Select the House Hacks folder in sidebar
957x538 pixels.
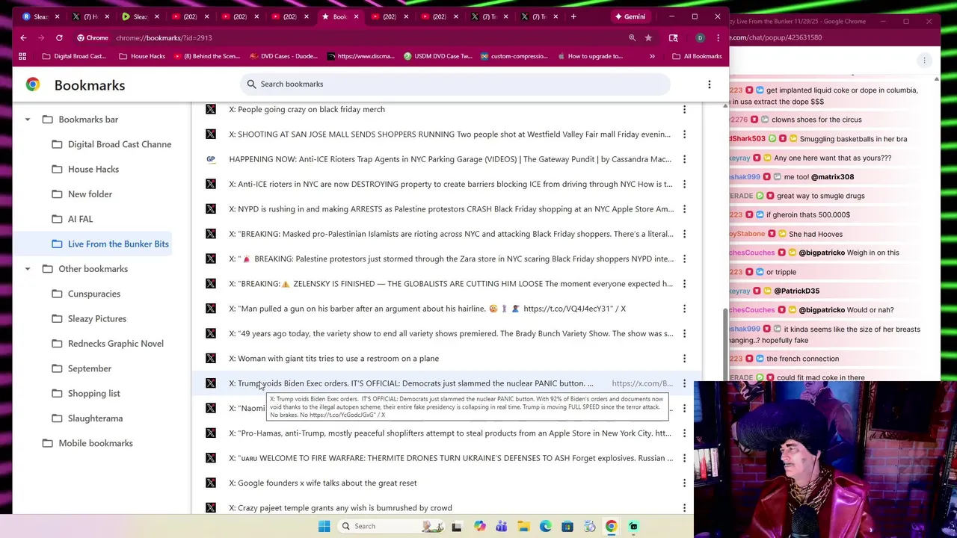coord(85,169)
